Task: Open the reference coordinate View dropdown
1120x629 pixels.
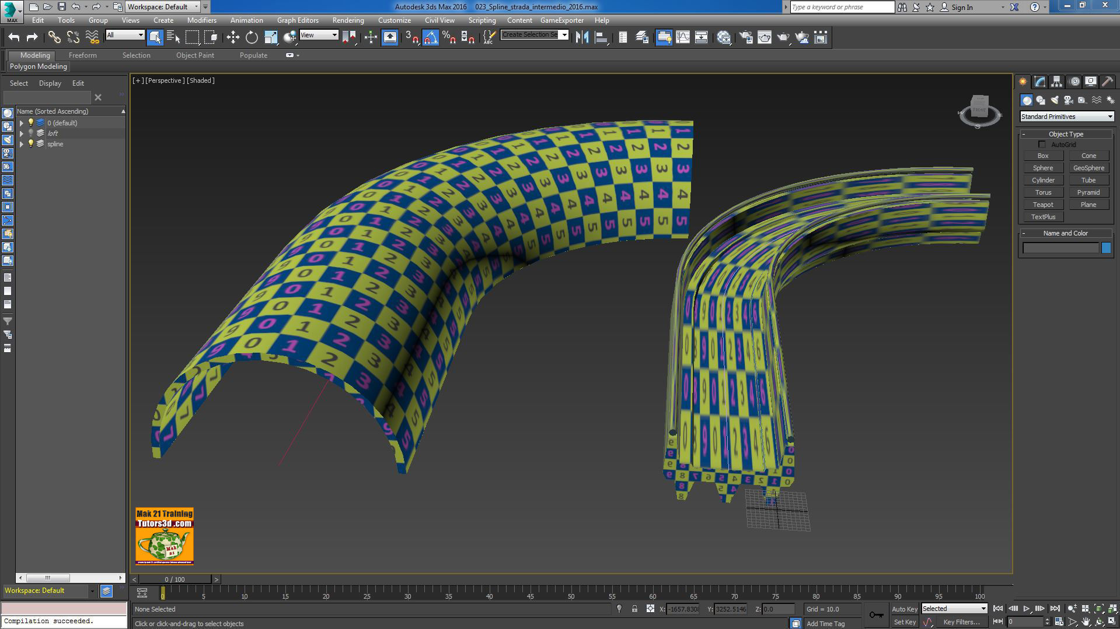Action: coord(319,35)
